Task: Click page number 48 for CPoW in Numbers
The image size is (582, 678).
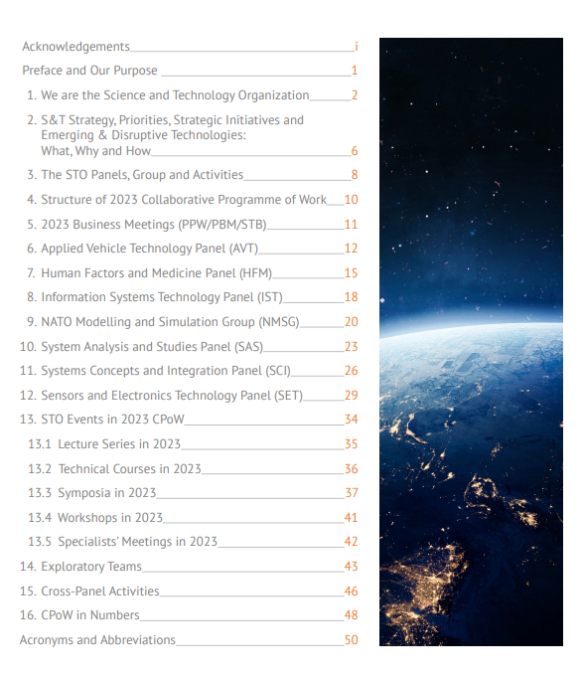Action: (352, 614)
